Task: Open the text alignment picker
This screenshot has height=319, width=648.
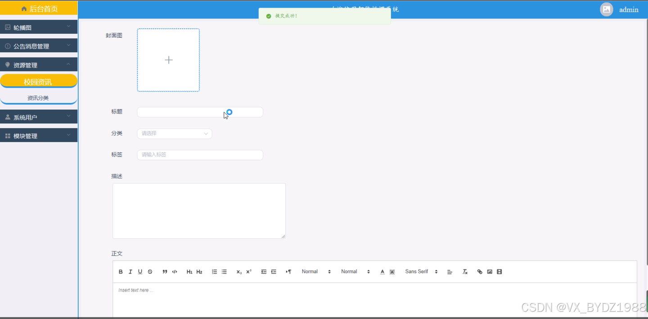Action: pyautogui.click(x=450, y=272)
